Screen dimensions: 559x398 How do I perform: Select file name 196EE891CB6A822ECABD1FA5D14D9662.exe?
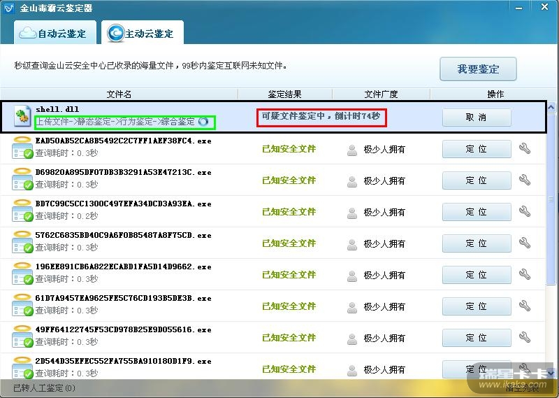(x=124, y=266)
